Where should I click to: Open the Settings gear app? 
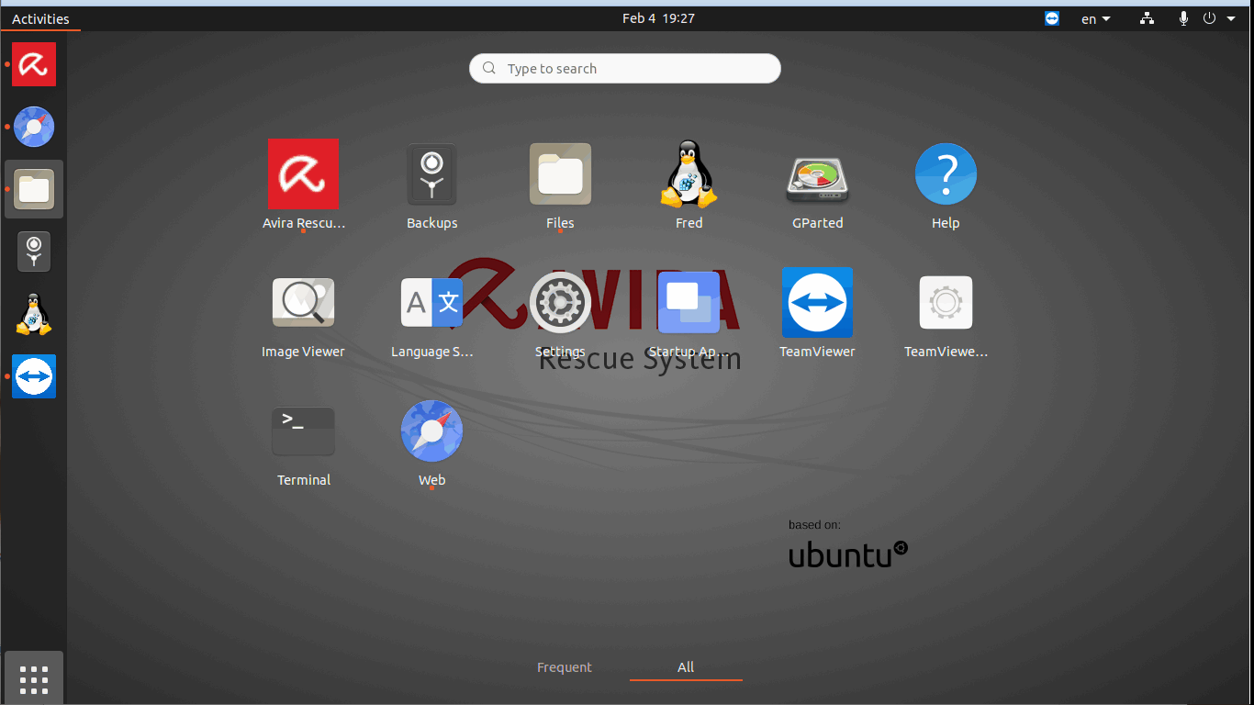pos(560,303)
